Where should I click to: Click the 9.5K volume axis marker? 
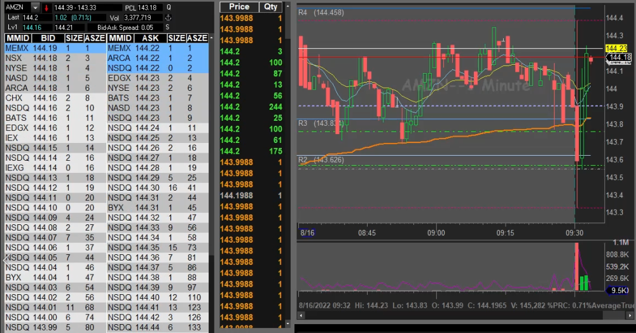(x=616, y=290)
